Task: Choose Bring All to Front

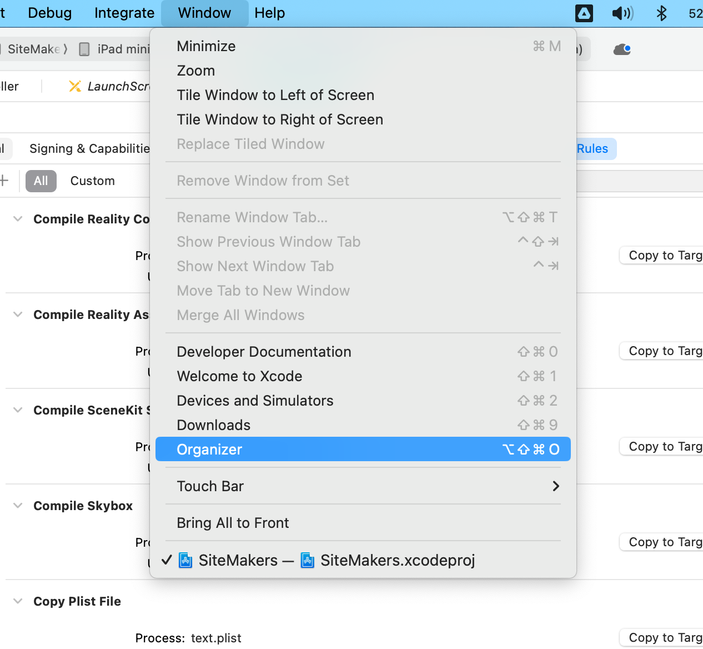Action: coord(363,523)
